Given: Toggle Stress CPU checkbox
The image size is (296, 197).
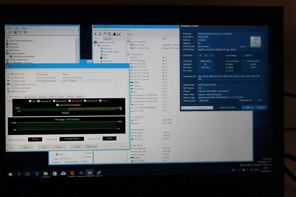Looking at the screenshot, I should [x=12, y=74].
